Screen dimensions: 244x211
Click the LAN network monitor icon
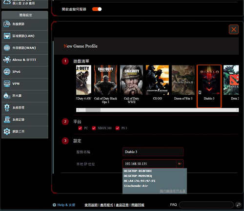pos(7,36)
